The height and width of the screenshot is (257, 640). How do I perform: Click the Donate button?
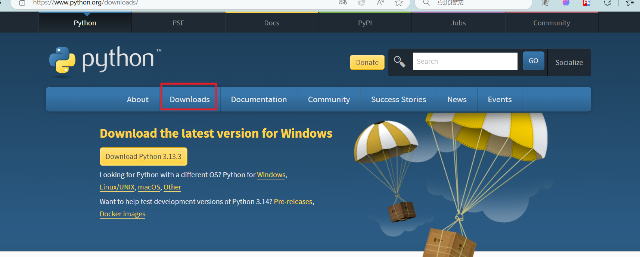pyautogui.click(x=367, y=62)
